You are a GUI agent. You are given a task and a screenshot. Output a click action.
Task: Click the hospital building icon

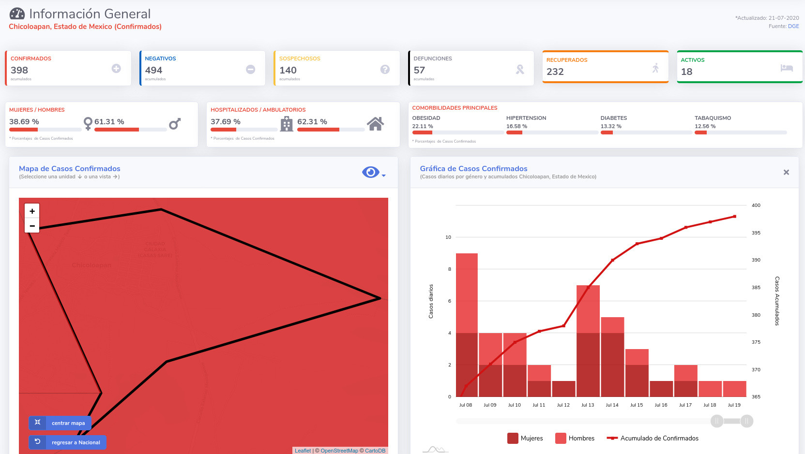[287, 124]
